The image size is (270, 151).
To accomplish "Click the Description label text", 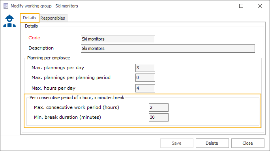I will tap(41, 48).
